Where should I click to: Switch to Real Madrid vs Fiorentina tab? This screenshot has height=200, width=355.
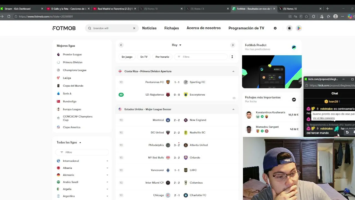coord(115,9)
